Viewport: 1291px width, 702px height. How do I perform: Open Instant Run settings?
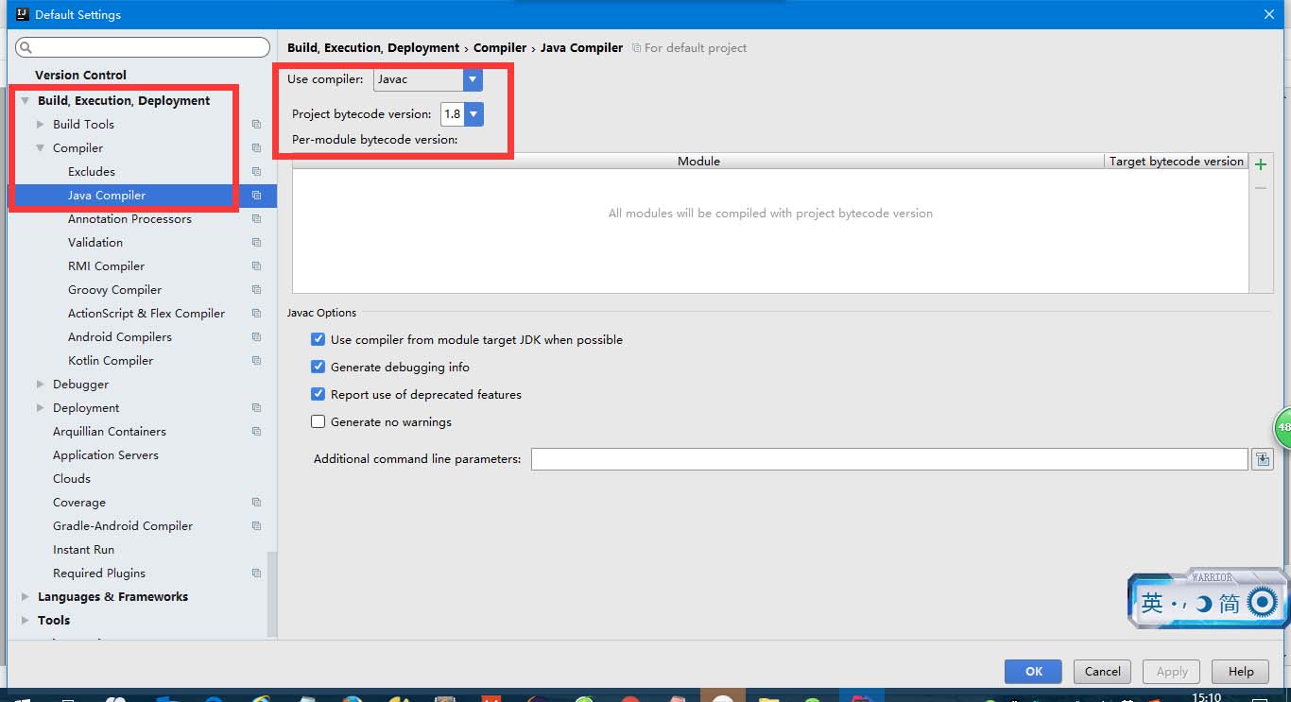point(83,550)
